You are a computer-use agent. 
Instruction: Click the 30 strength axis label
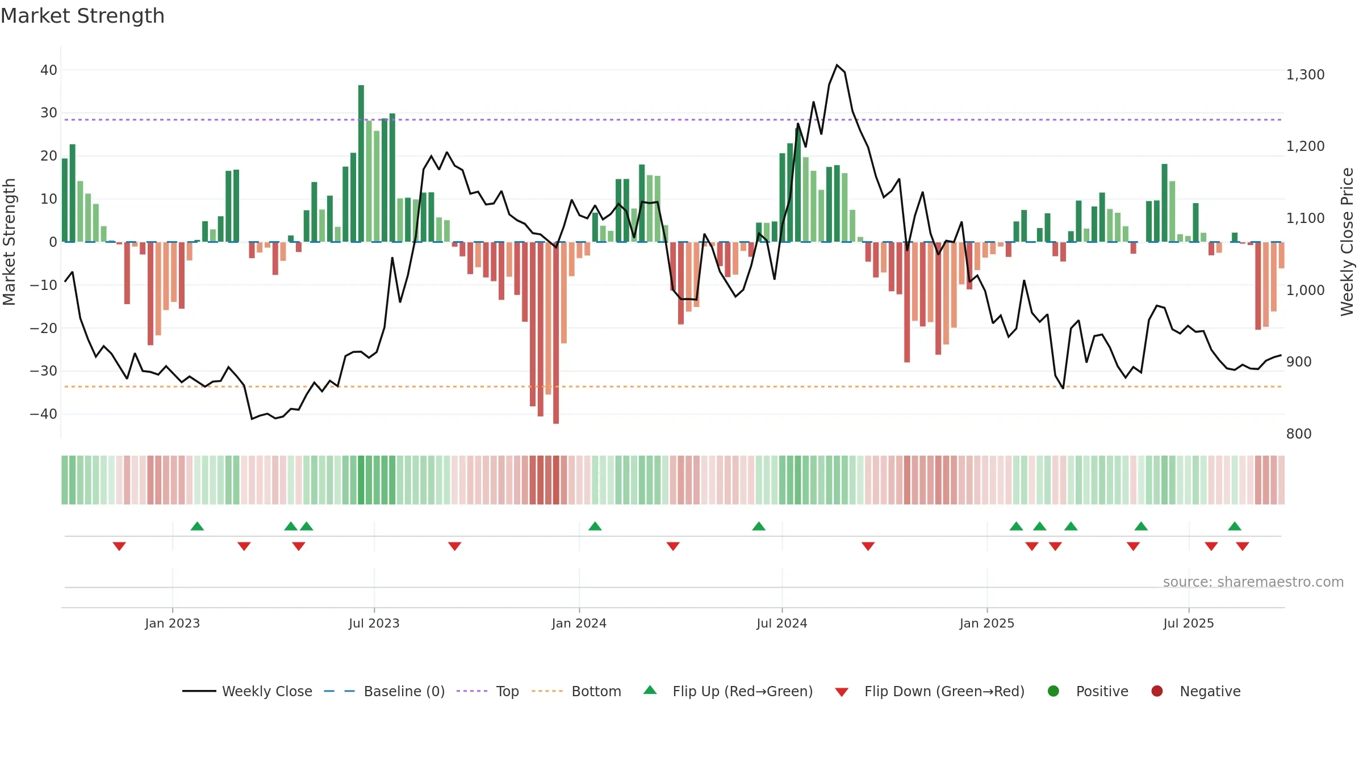(49, 112)
